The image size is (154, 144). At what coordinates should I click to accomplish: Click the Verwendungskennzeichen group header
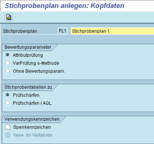pyautogui.click(x=32, y=119)
